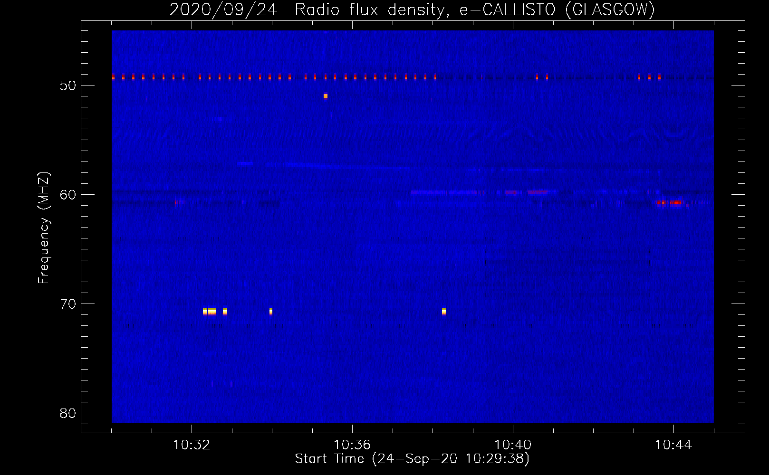
Task: Click the "70" frequency tick label
Action: coord(68,304)
